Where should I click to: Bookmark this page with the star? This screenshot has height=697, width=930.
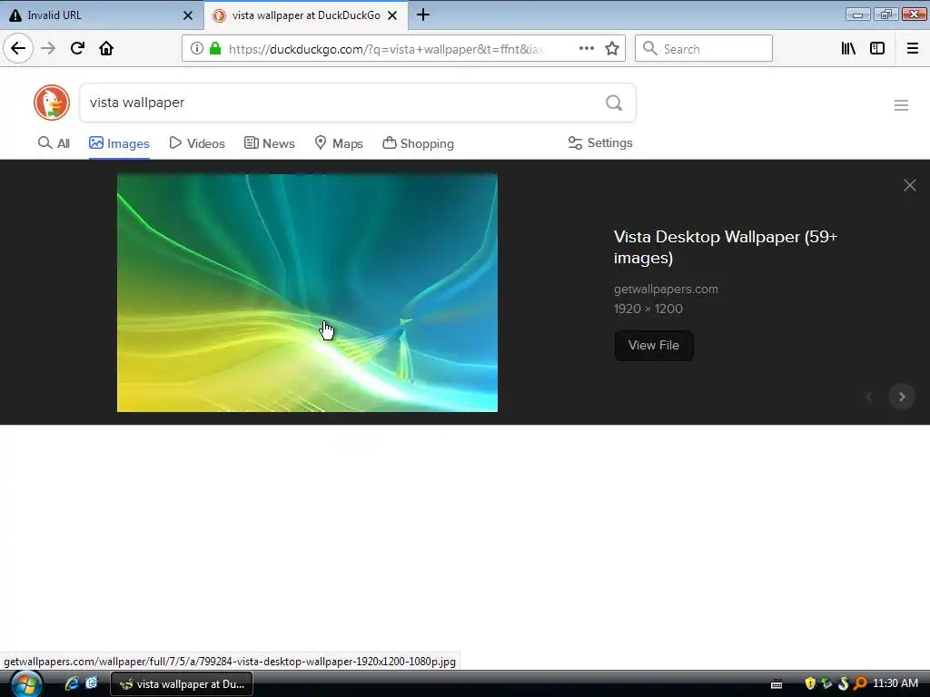[612, 49]
